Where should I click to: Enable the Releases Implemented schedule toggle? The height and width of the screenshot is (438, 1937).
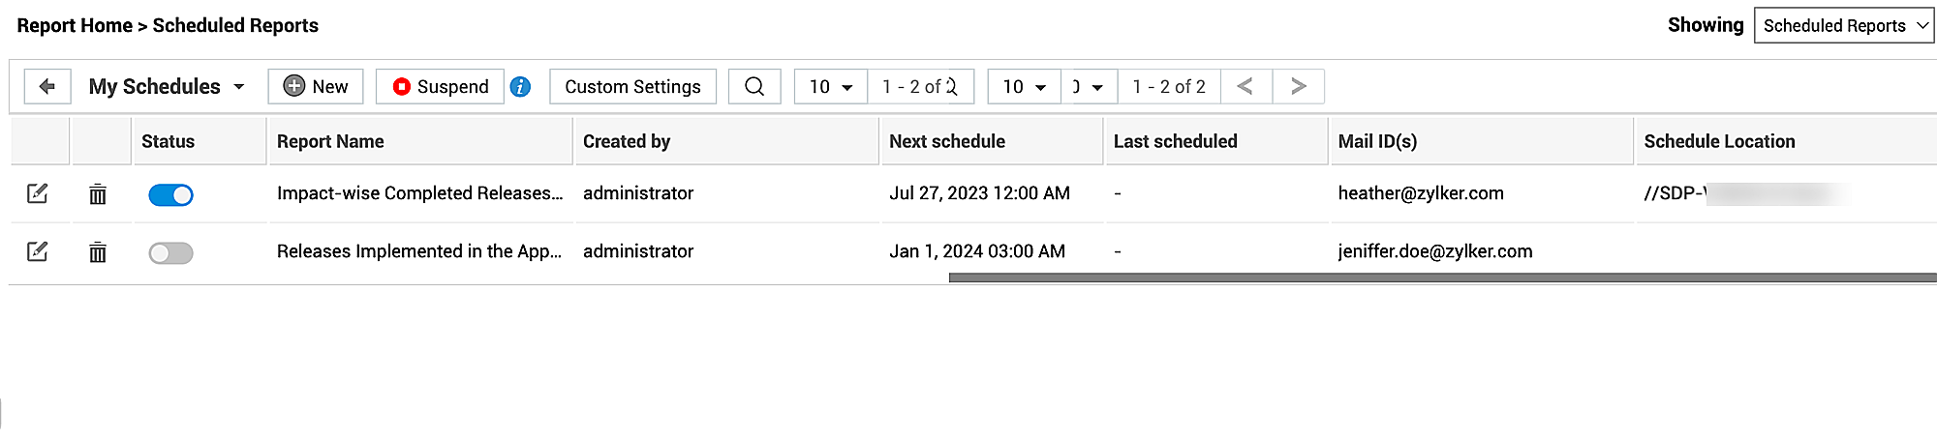(x=170, y=253)
